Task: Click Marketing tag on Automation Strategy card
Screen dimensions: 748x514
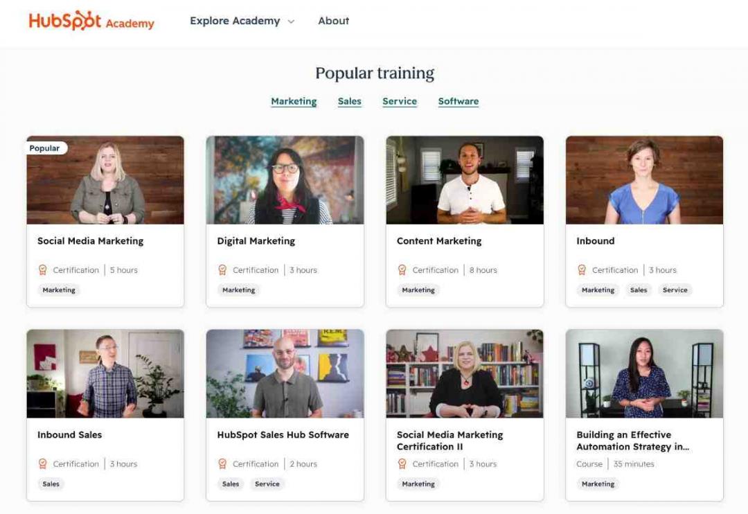Action: click(x=598, y=484)
